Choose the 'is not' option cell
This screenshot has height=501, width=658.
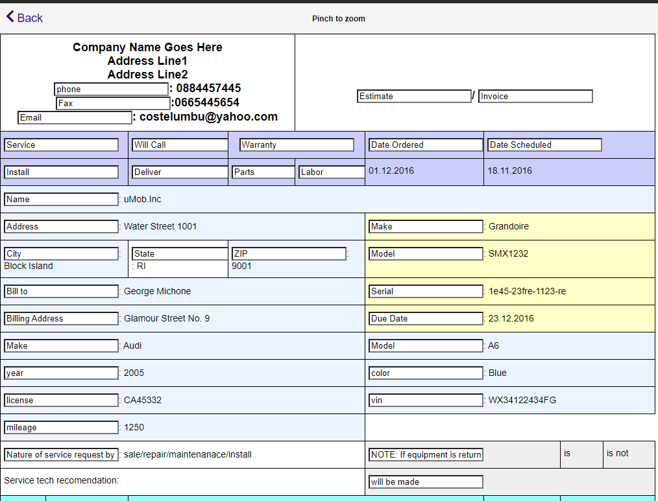(628, 454)
